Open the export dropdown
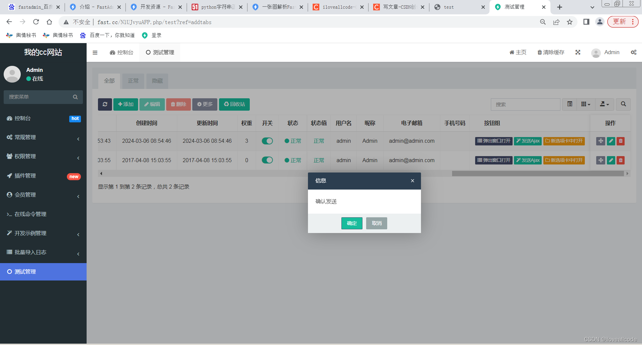Viewport: 642px width, 345px height. tap(604, 104)
